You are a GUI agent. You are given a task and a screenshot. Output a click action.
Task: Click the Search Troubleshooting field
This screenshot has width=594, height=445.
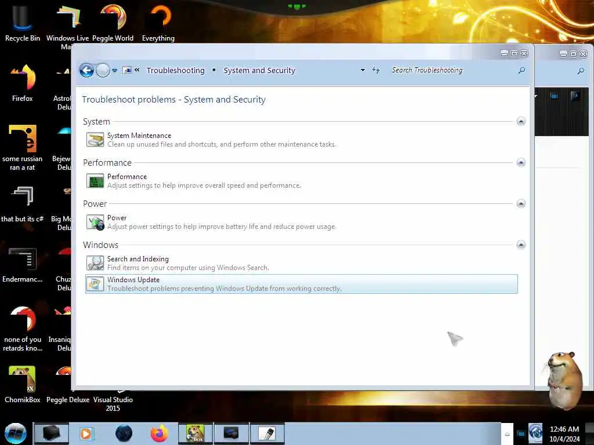click(453, 70)
